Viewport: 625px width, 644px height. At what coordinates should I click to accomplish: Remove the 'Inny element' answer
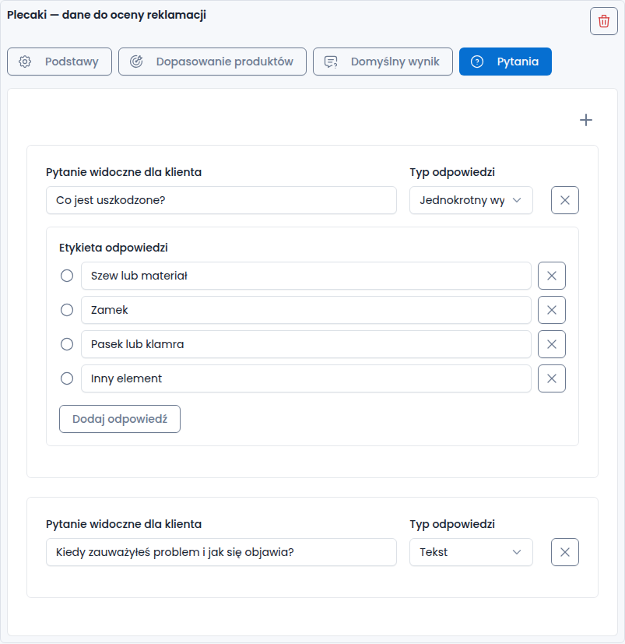tap(552, 378)
